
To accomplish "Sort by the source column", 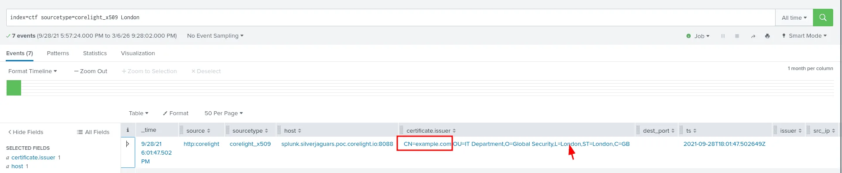I will pyautogui.click(x=198, y=131).
